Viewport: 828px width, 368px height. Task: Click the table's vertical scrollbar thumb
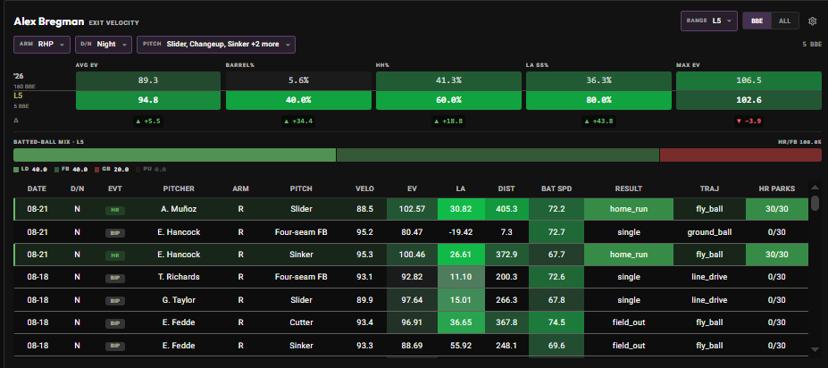tap(815, 203)
